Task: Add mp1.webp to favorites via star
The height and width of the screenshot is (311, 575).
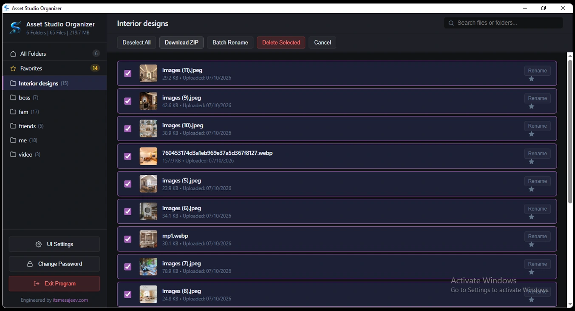Action: point(531,245)
